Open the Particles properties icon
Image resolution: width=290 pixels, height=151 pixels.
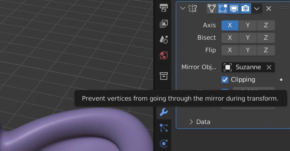(164, 128)
